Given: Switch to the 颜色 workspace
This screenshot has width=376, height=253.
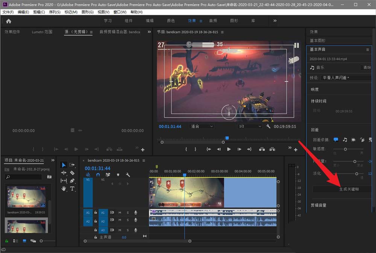Looking at the screenshot, I should pyautogui.click(x=171, y=21).
